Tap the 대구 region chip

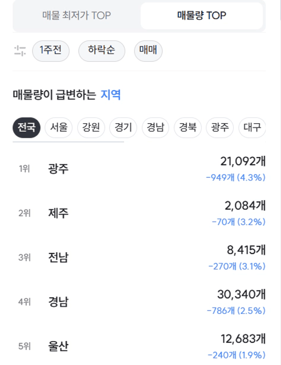(x=252, y=128)
